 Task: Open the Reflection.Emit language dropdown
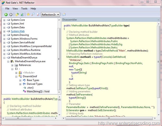[50, 15]
